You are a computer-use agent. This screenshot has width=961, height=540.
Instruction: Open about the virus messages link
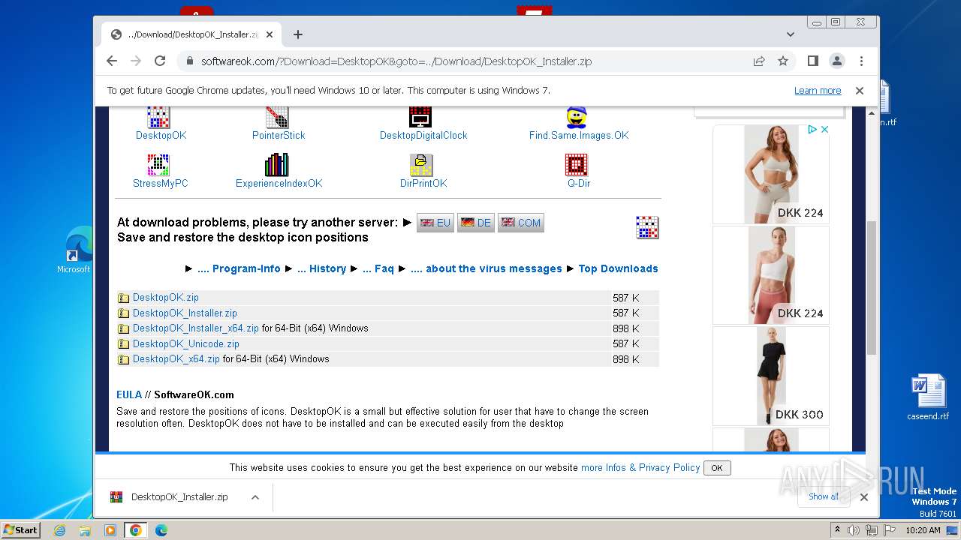tap(486, 268)
